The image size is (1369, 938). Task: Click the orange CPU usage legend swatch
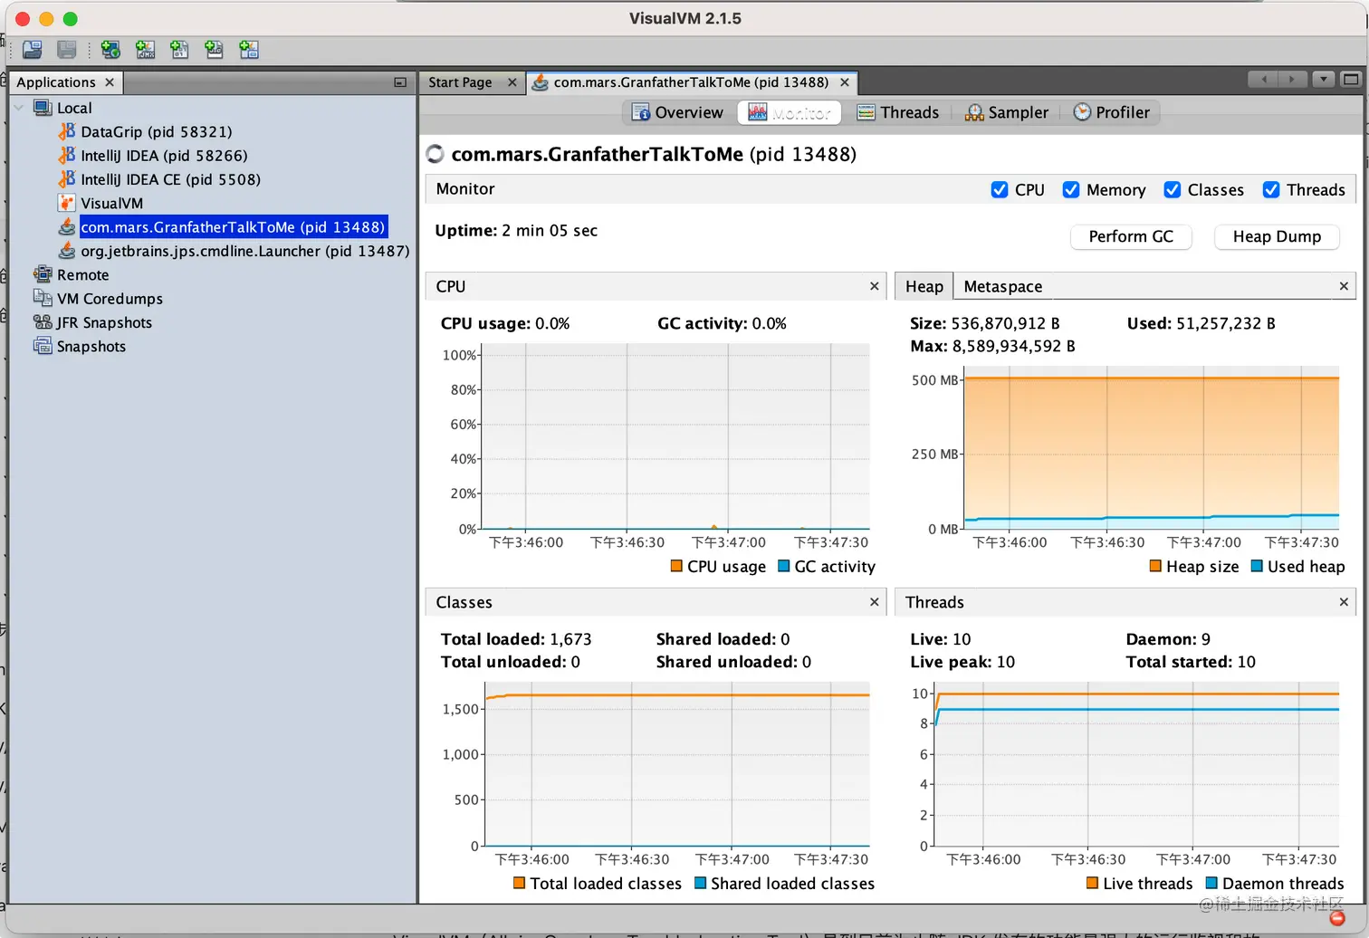(x=676, y=566)
